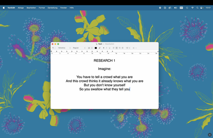This screenshot has height=138, width=213.
Task: Click the text background color button
Action: 99,48
